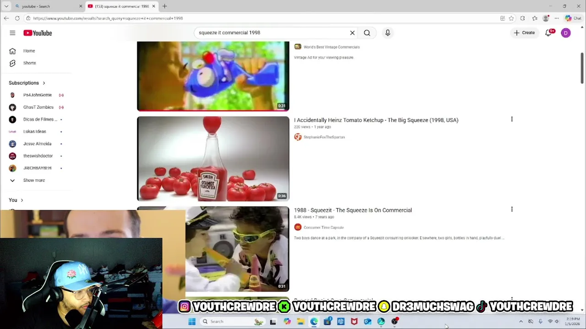Open I Accidentally Heinz Tomato Ketchup video title
Image resolution: width=586 pixels, height=329 pixels.
[x=376, y=120]
